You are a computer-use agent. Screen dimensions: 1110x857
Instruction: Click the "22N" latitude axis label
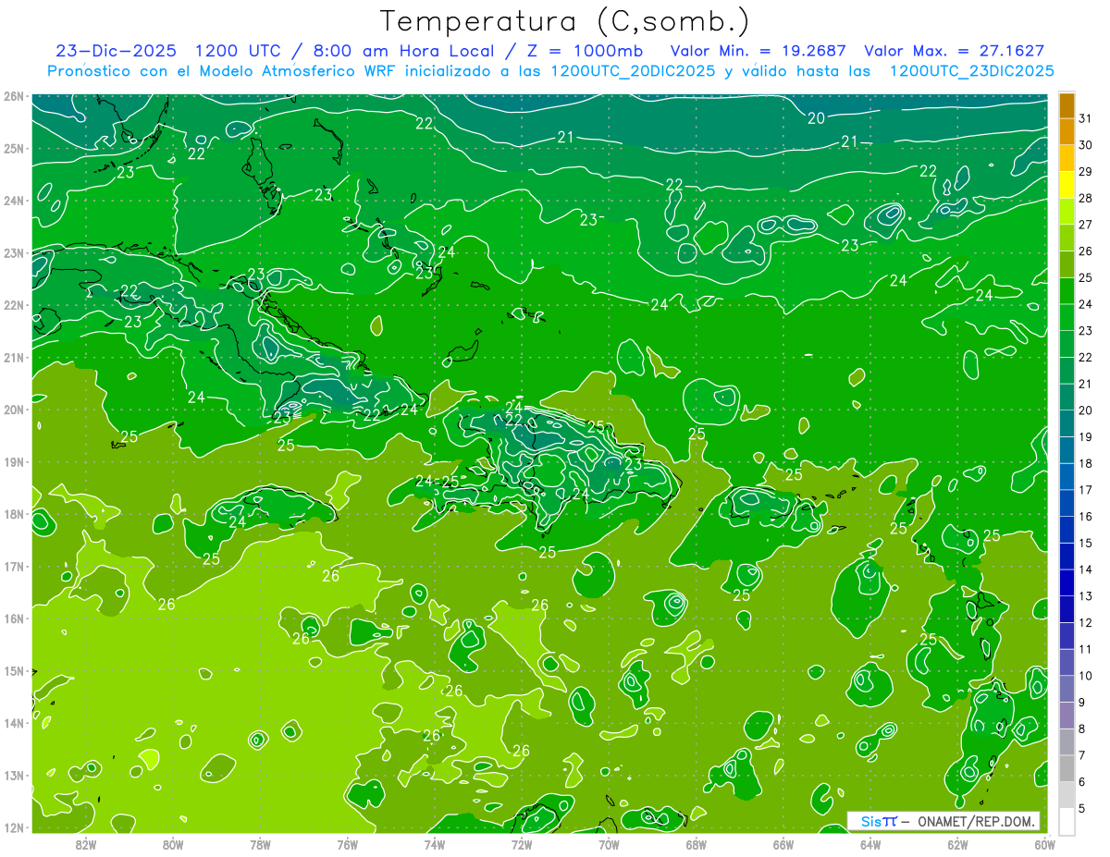pyautogui.click(x=13, y=305)
